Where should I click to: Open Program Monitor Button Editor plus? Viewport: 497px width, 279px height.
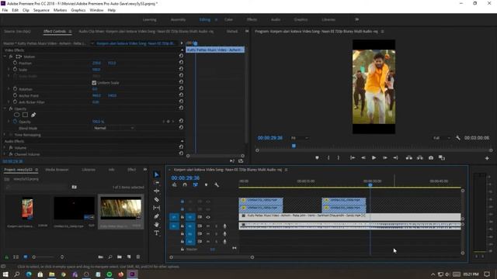487,158
